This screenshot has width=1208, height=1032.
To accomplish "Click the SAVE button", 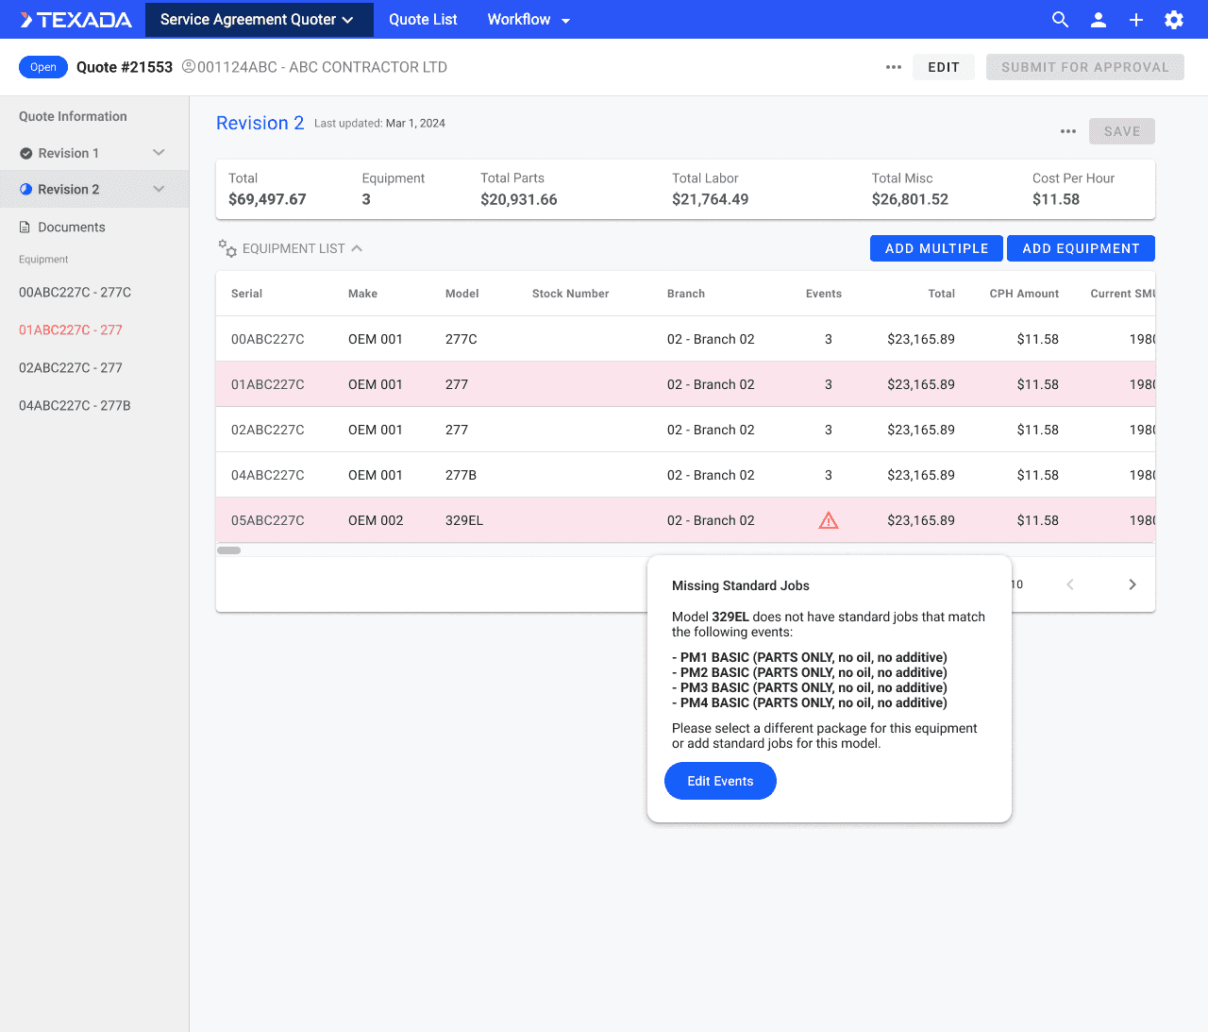I will pyautogui.click(x=1122, y=131).
